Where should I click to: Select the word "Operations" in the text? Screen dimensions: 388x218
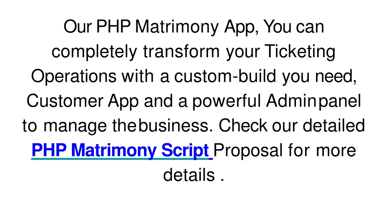(74, 76)
